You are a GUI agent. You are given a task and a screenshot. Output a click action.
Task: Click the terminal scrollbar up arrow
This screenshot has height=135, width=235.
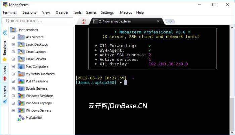point(232,28)
